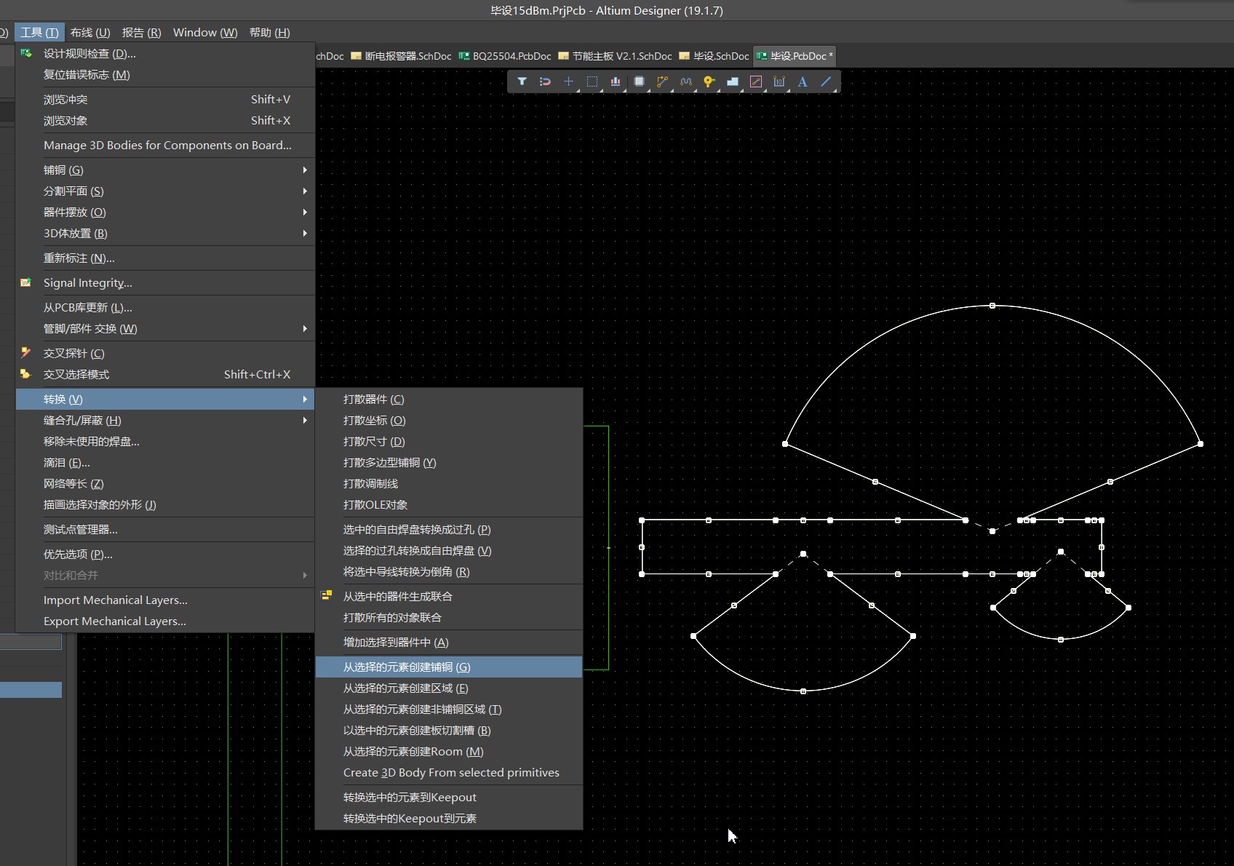Select 浏览对象 menu entry

coord(165,121)
